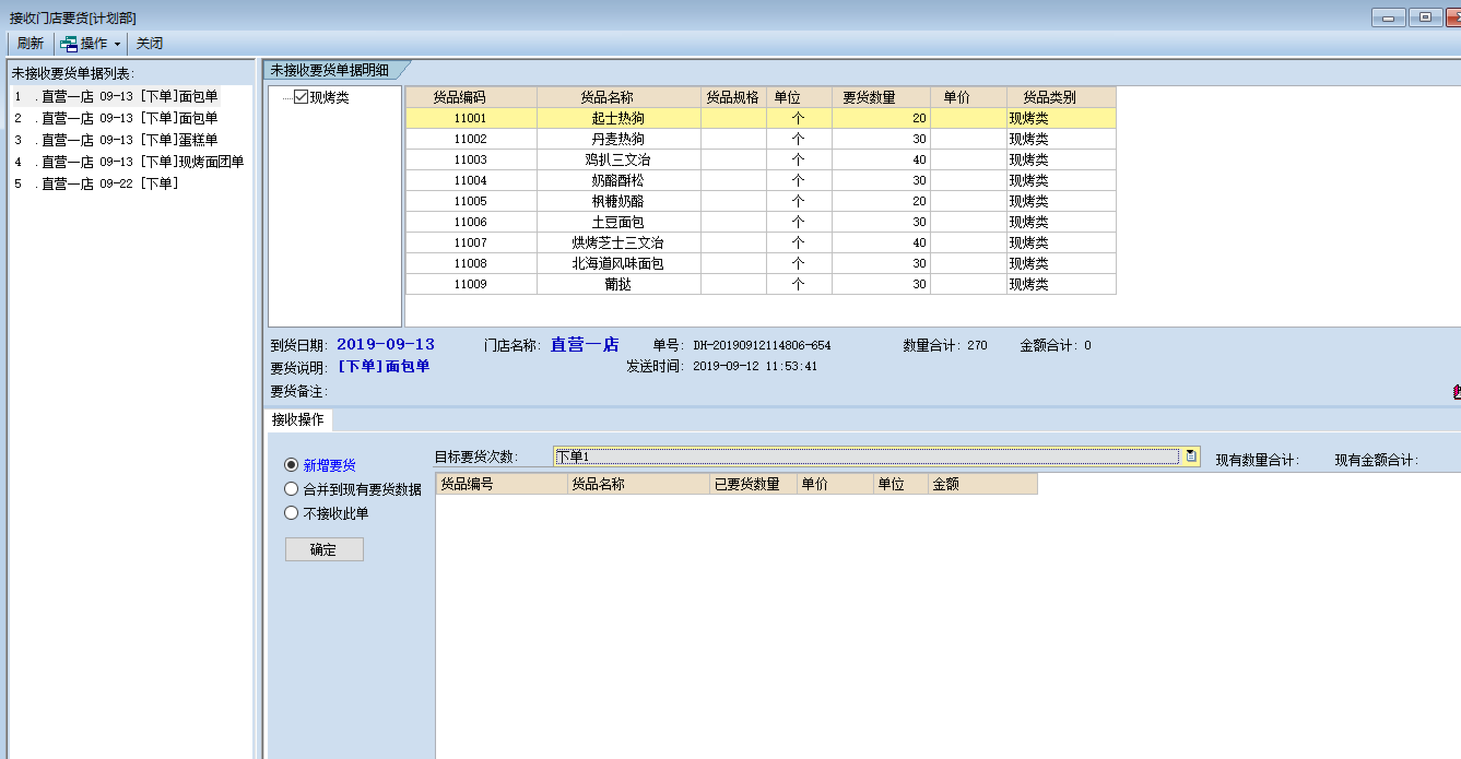
Task: Click the order number DH-20190912114806-654
Action: point(762,345)
